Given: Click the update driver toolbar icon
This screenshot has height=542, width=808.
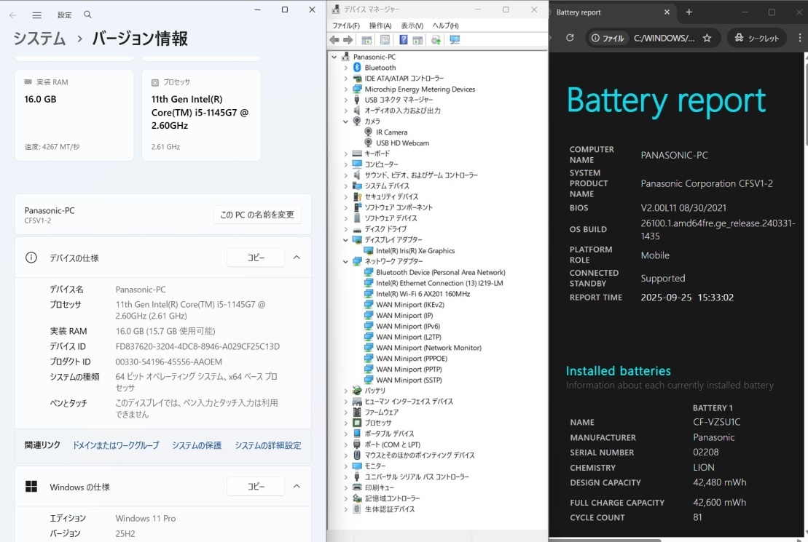Looking at the screenshot, I should (x=436, y=40).
